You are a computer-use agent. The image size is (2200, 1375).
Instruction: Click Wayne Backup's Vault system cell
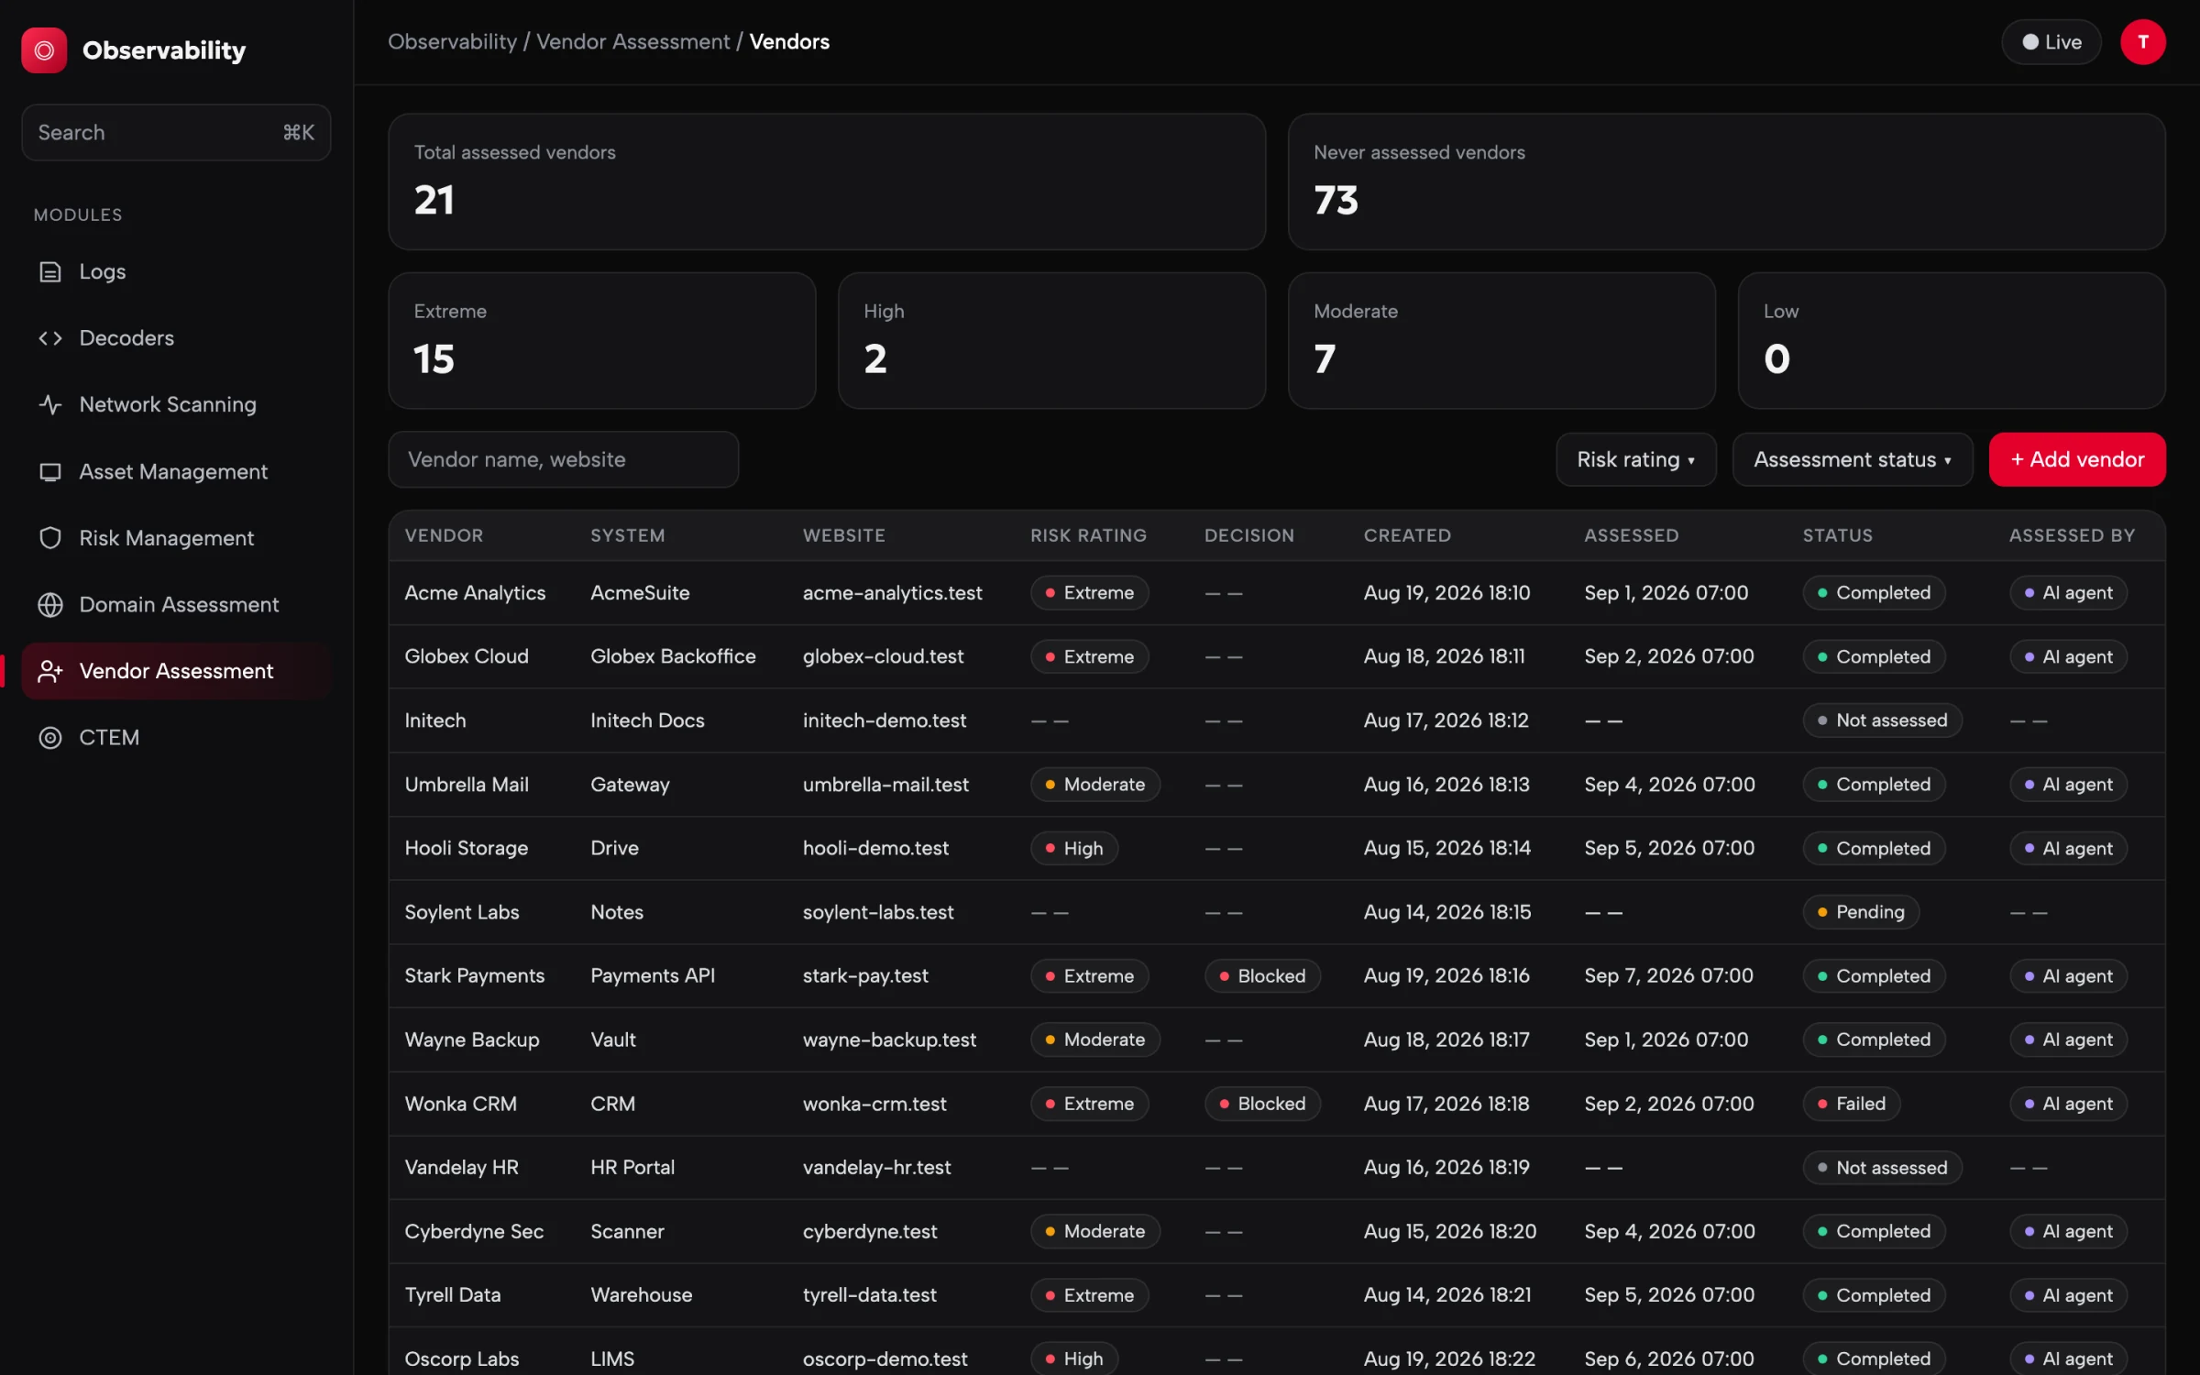pos(612,1039)
